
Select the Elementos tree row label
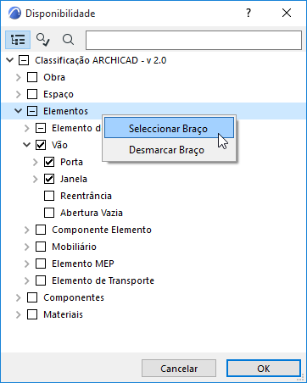pos(65,111)
